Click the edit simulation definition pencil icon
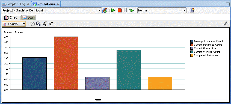This screenshot has height=104, width=231. click(x=105, y=10)
